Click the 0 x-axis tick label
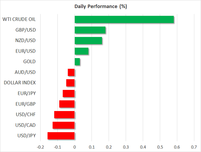 [74, 147]
